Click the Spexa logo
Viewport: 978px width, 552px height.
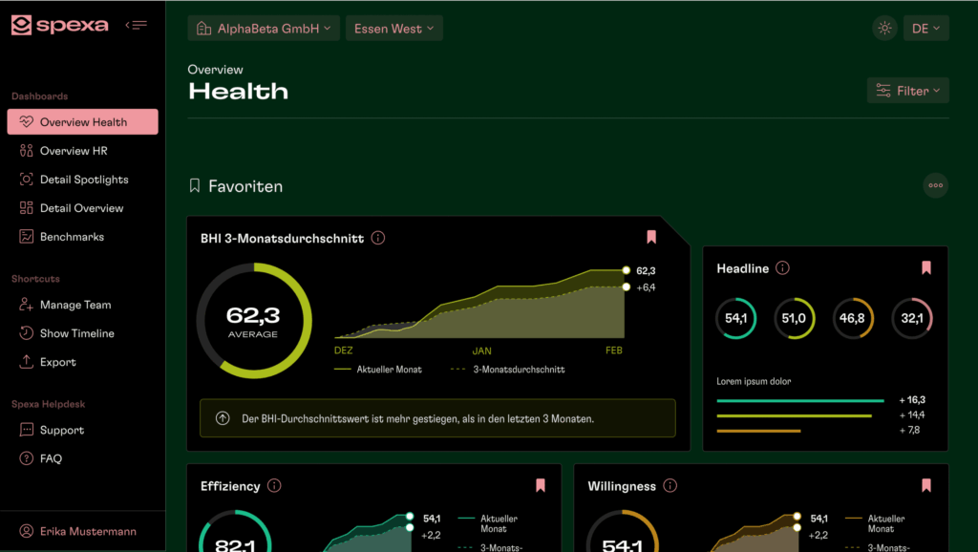pyautogui.click(x=59, y=26)
